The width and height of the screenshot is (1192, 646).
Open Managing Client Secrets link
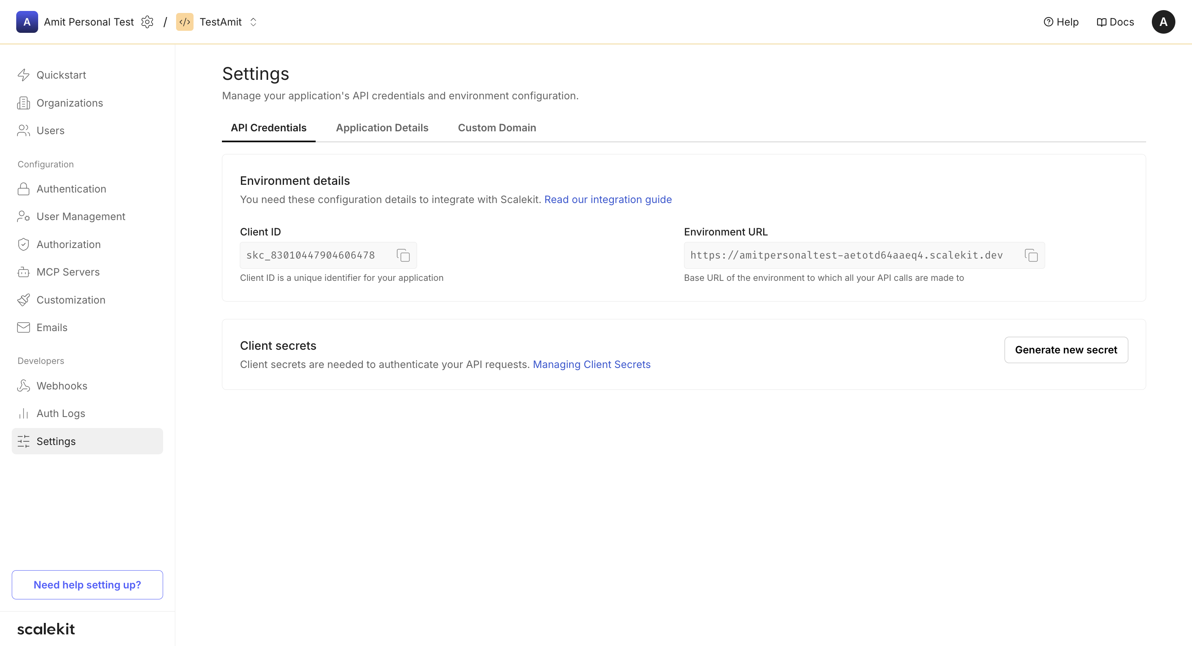pyautogui.click(x=592, y=364)
